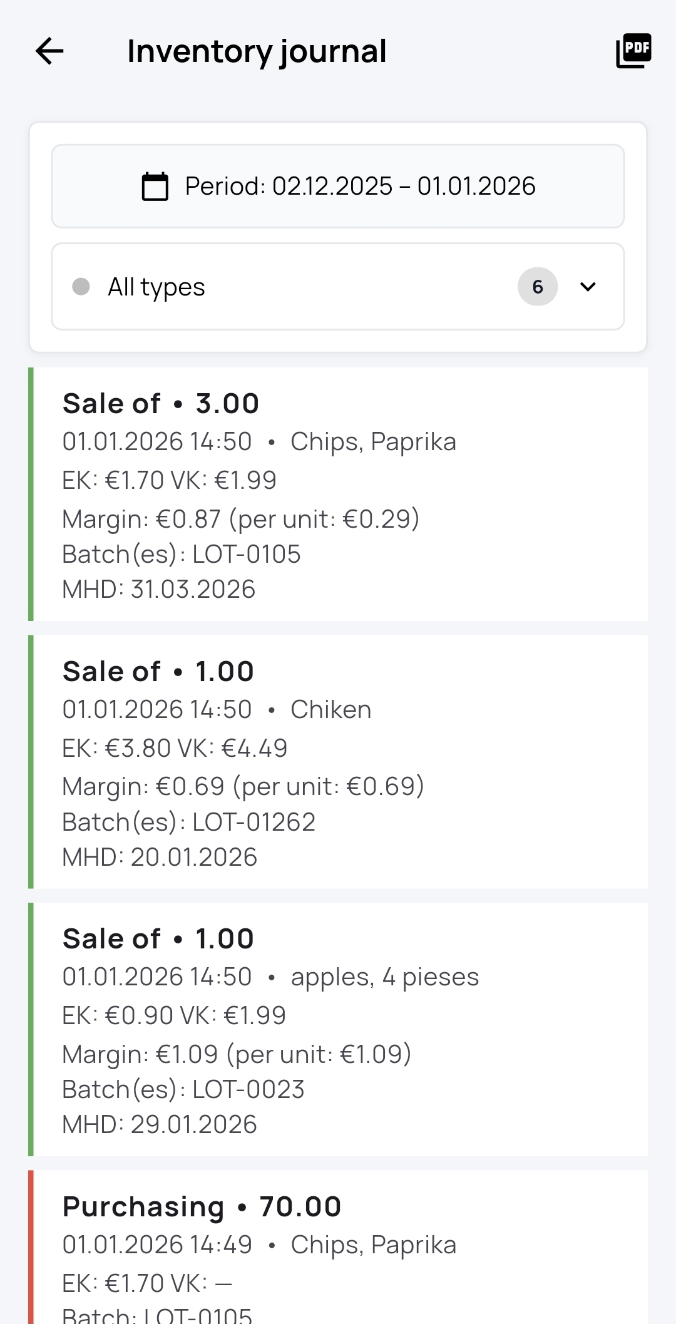
Task: Tap the grey dot beside All types
Action: (x=81, y=287)
